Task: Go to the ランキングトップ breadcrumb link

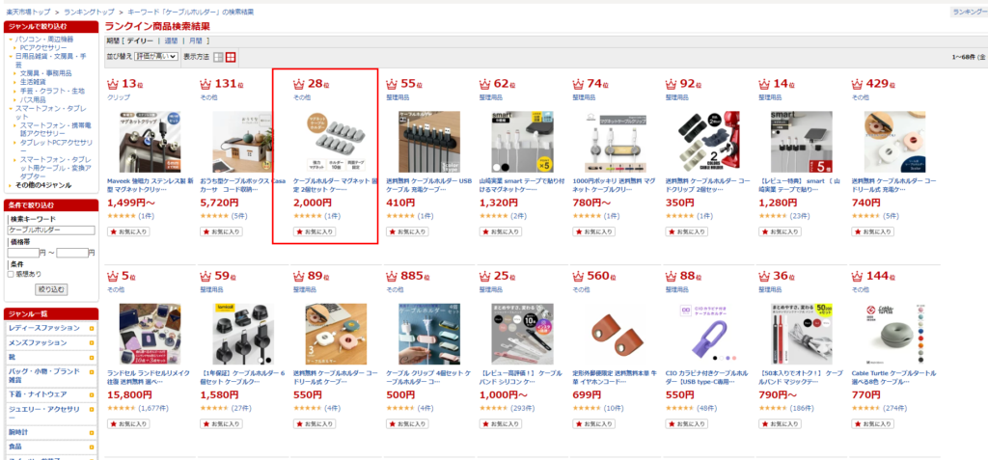Action: (89, 12)
